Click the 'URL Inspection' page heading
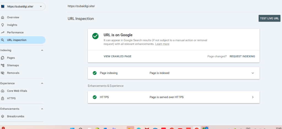Screen dimensions: 282x129 click(x=81, y=19)
